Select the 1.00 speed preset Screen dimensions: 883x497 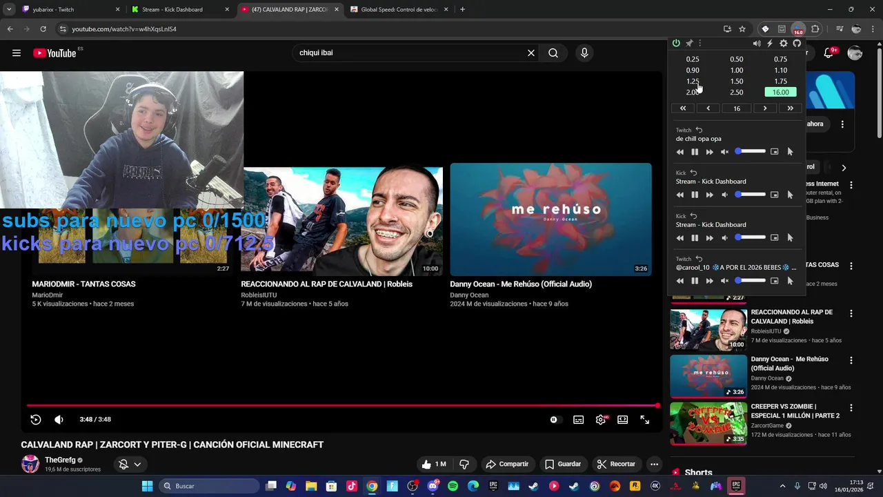tap(737, 70)
